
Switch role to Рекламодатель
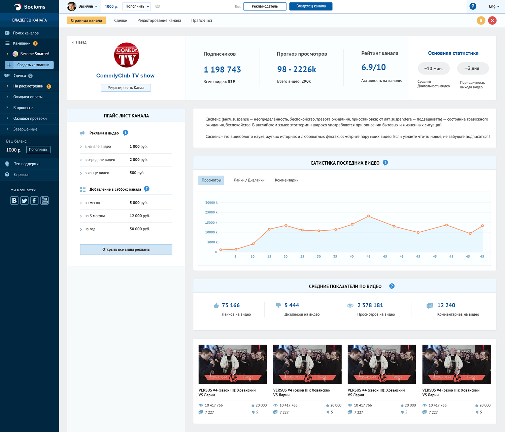(265, 6)
